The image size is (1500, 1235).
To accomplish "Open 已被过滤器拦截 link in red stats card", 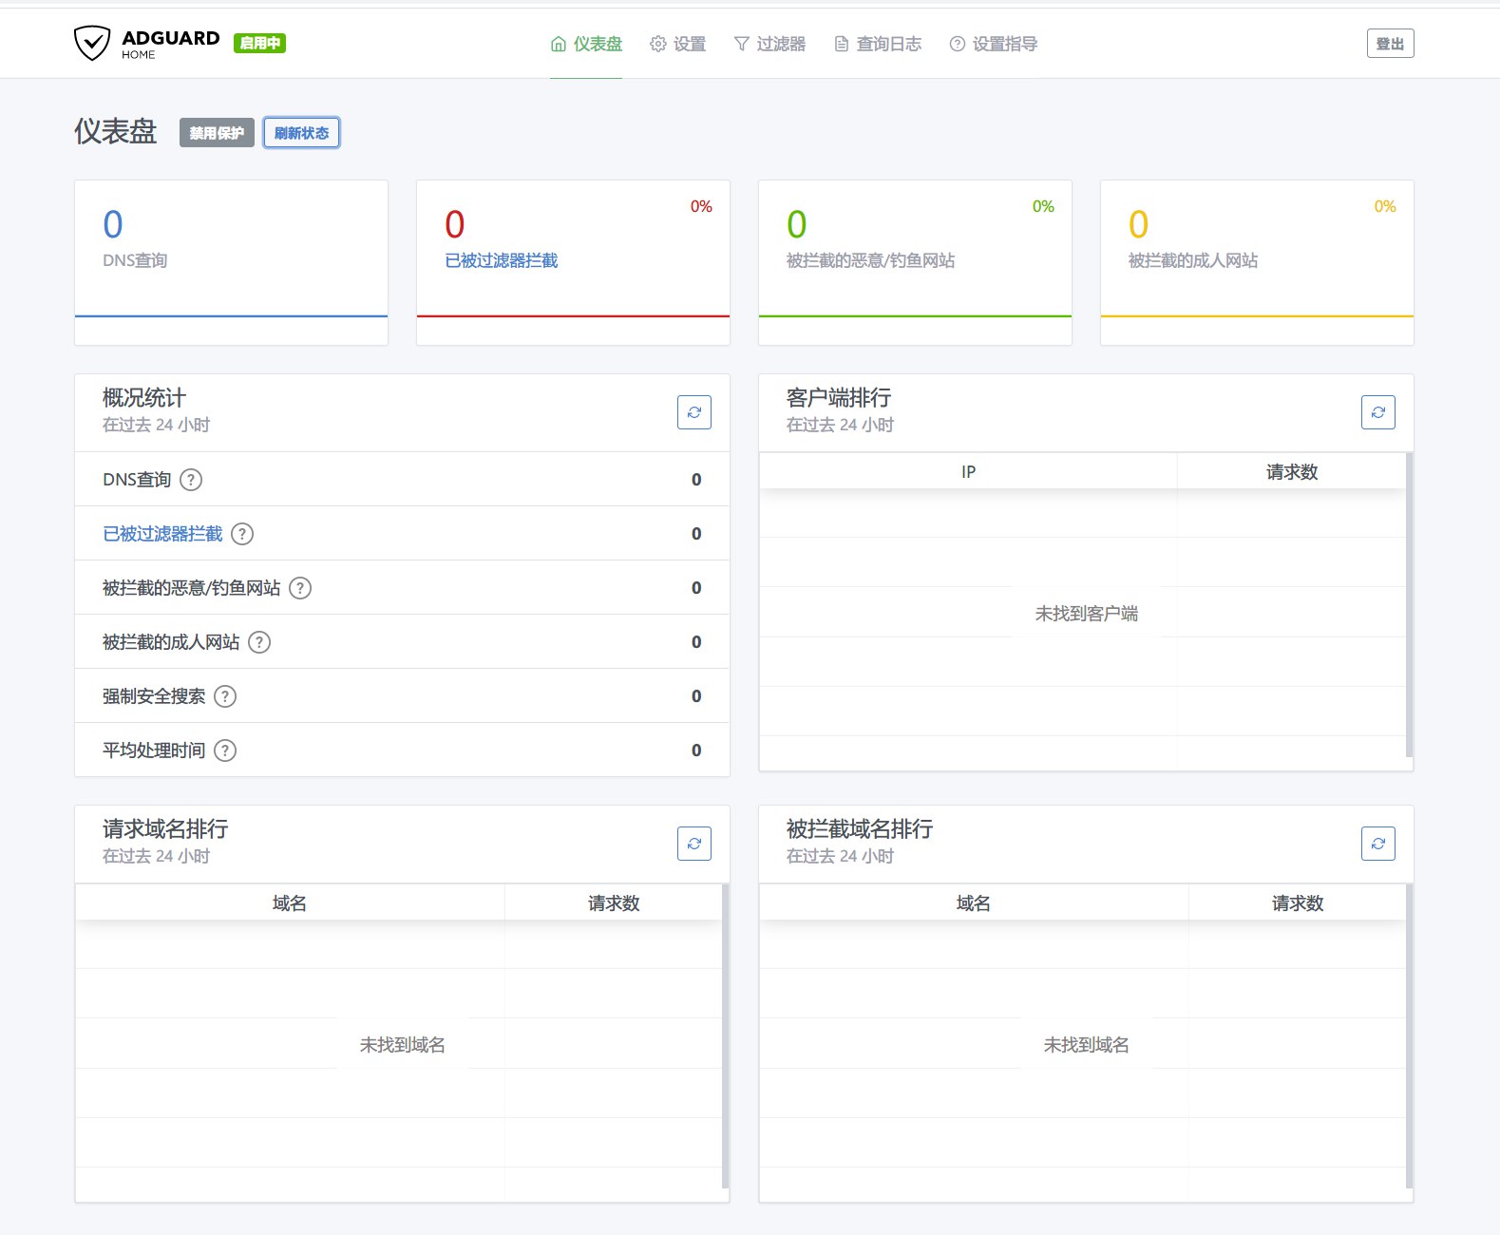I will click(x=502, y=260).
